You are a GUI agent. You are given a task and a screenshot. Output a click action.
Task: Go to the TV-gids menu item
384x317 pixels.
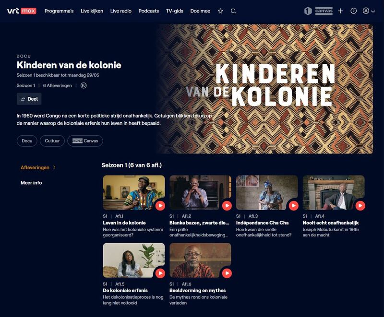click(x=175, y=11)
